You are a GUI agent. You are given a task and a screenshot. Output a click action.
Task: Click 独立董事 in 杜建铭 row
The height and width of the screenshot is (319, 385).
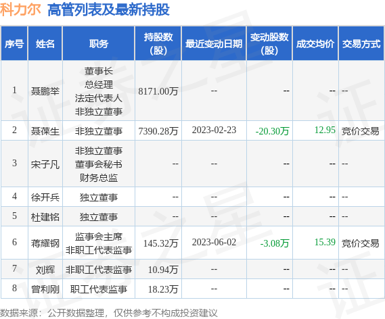point(99,217)
